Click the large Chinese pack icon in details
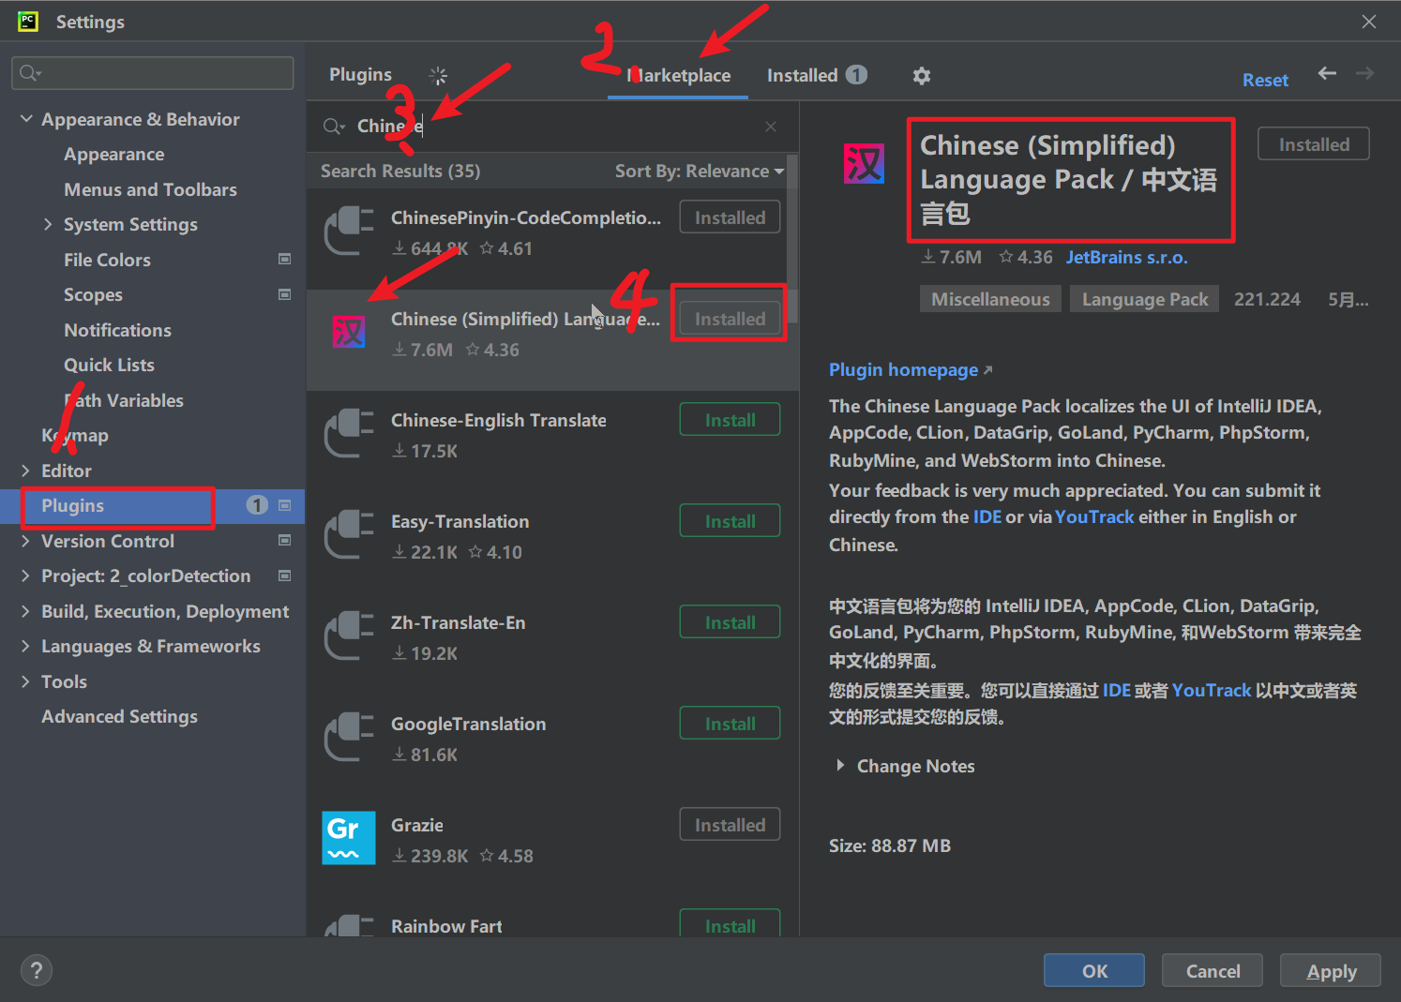The height and width of the screenshot is (1002, 1401). tap(864, 164)
